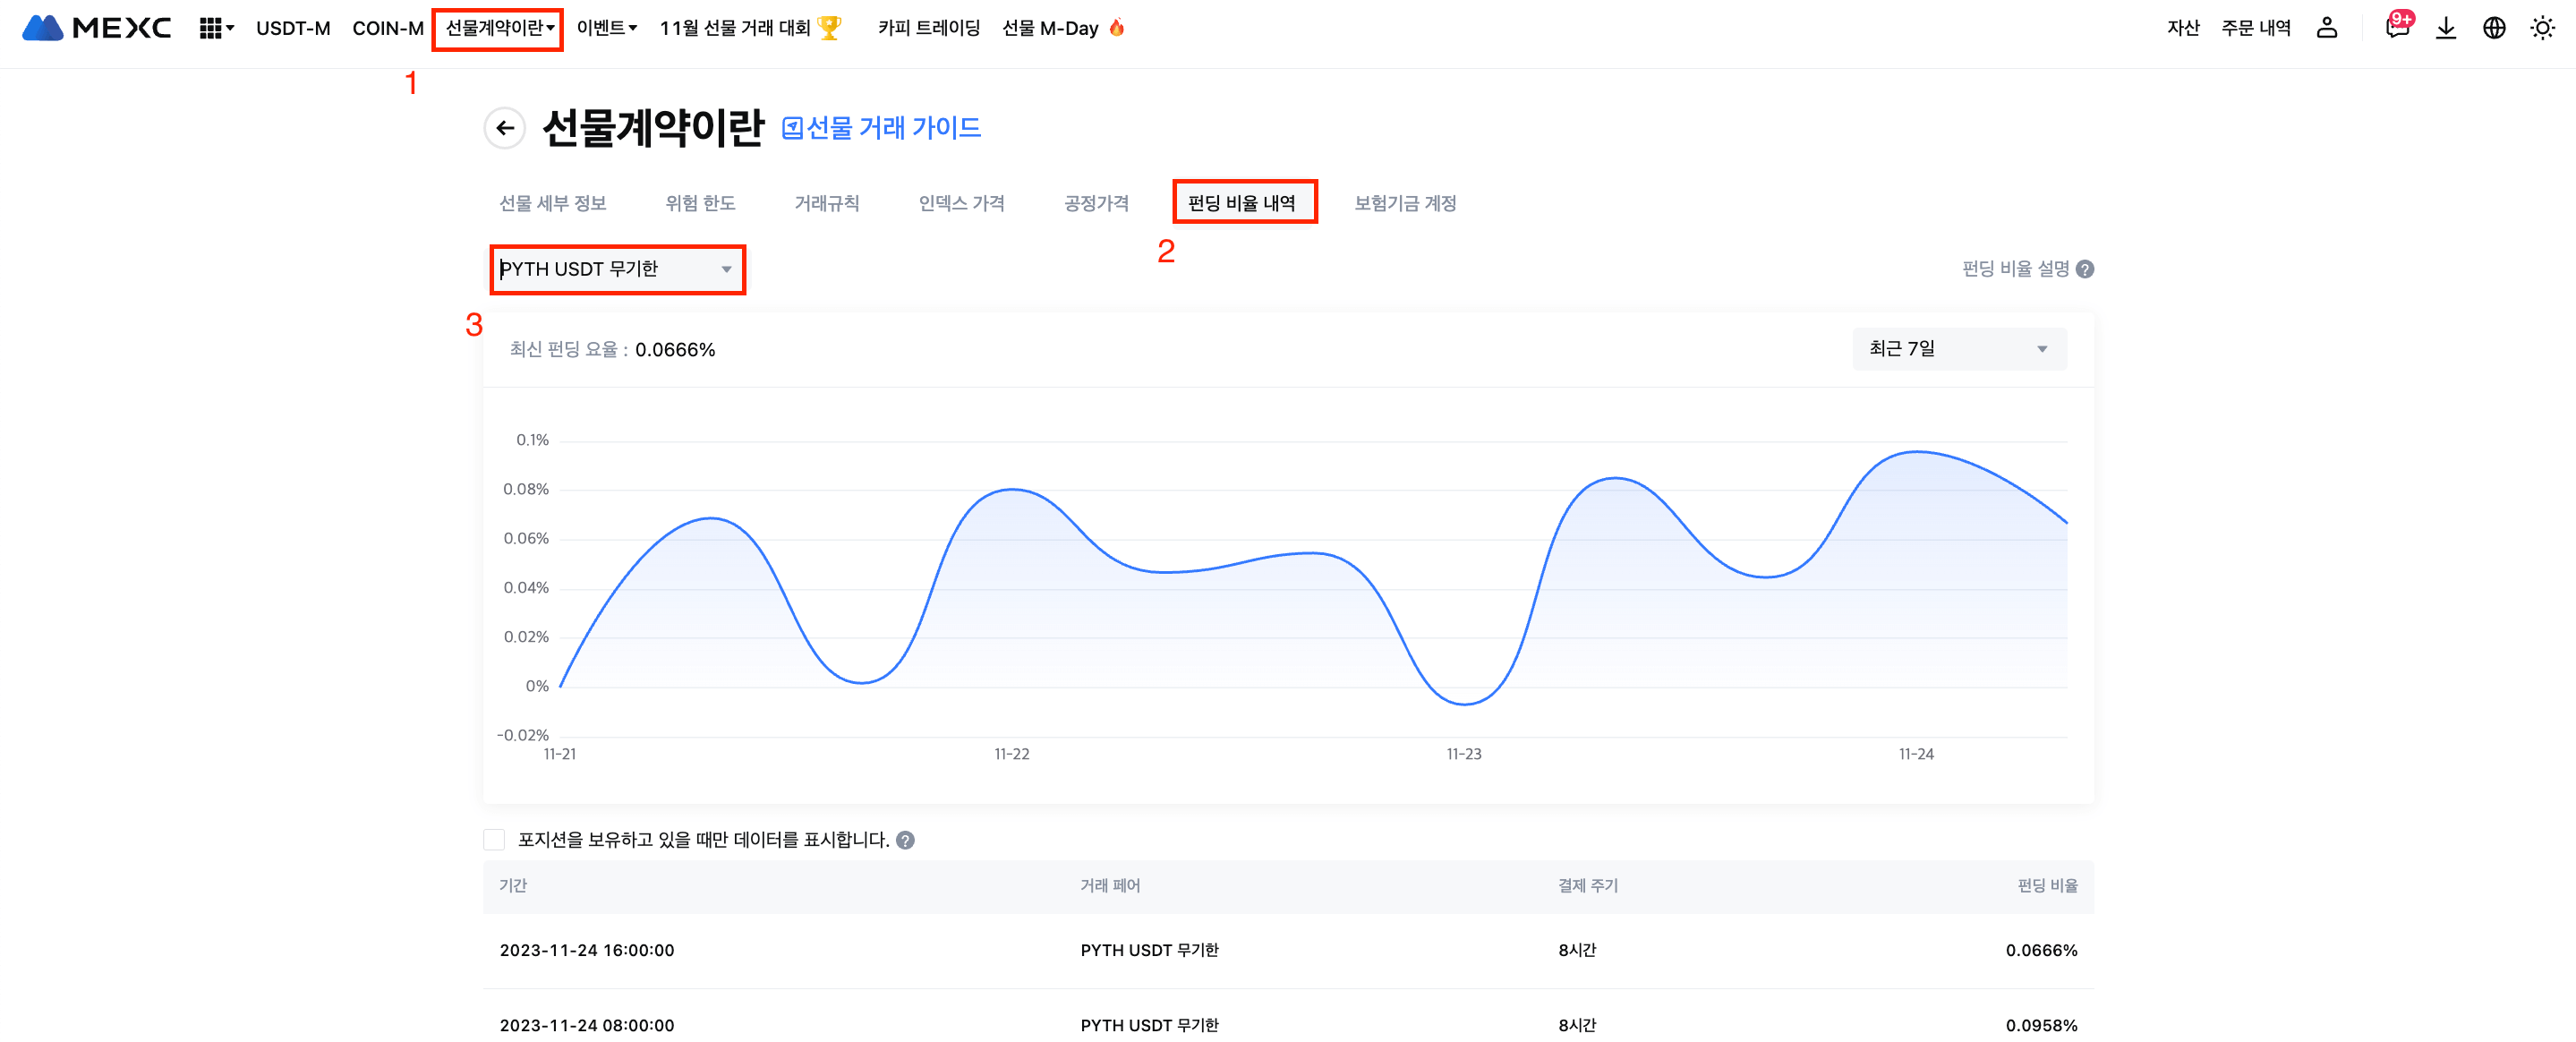Open the 선물 거래 가이드 link
Viewport: 2576px width, 1042px height.
tap(881, 128)
